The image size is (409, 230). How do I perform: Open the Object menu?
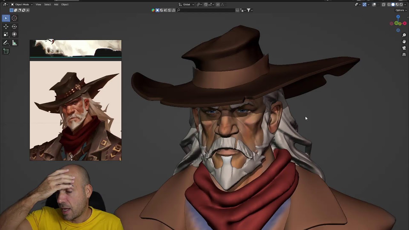pos(65,4)
